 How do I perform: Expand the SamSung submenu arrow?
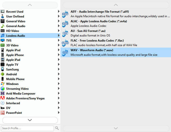click(x=58, y=69)
